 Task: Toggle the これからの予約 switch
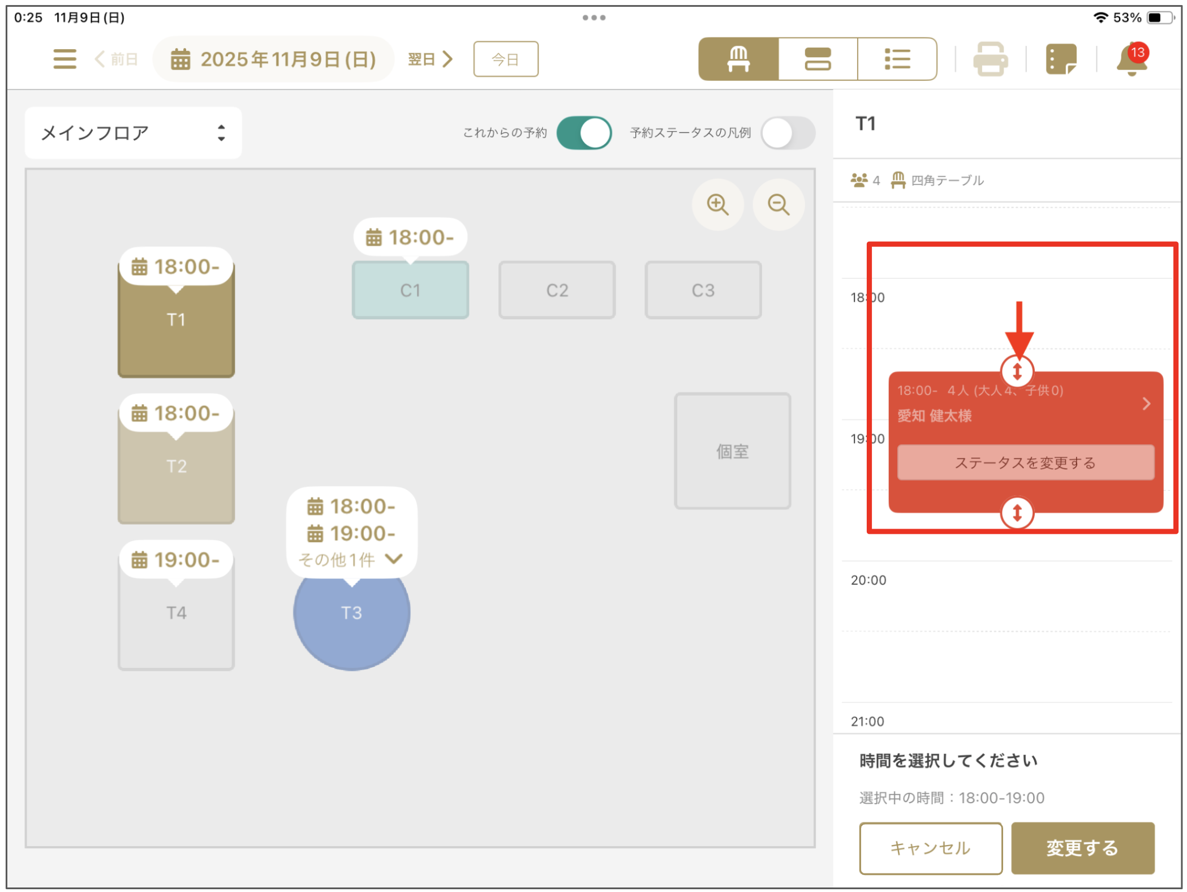[583, 133]
